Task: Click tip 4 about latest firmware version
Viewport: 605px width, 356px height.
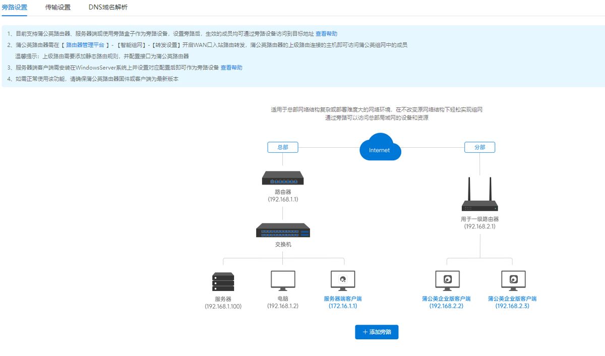Action: pyautogui.click(x=93, y=79)
